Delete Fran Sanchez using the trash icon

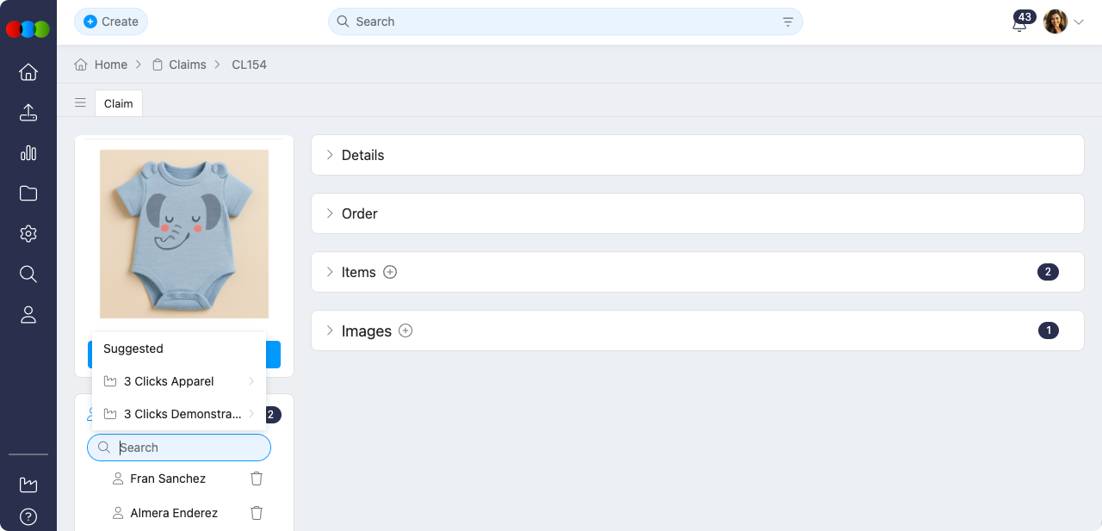point(256,479)
